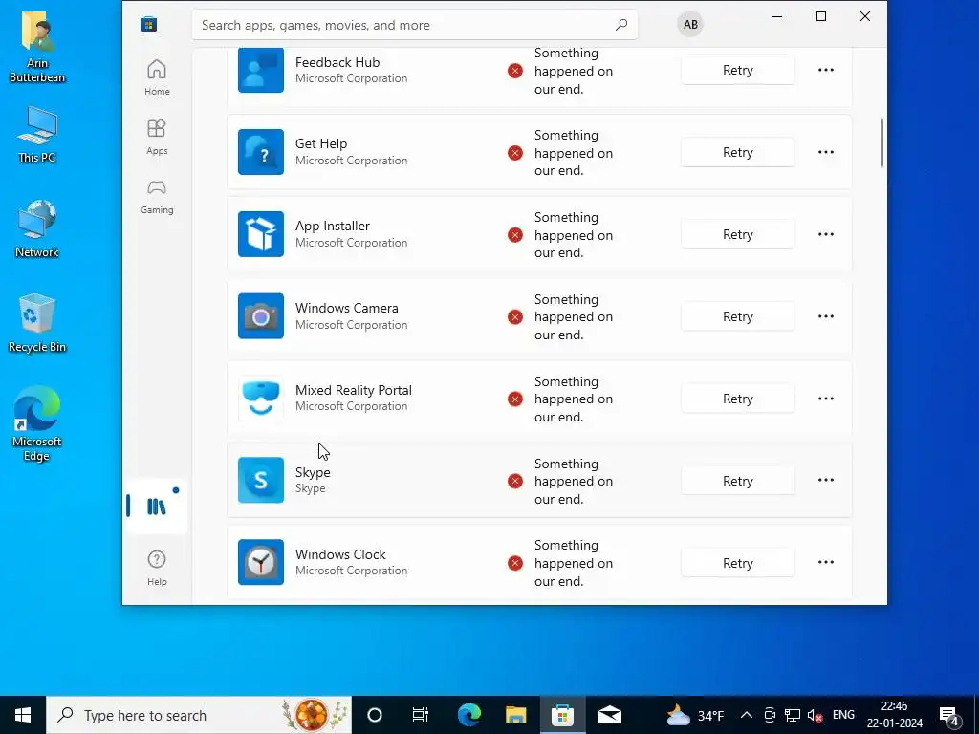Image resolution: width=979 pixels, height=734 pixels.
Task: Open more options for Feedback Hub
Action: coord(825,70)
